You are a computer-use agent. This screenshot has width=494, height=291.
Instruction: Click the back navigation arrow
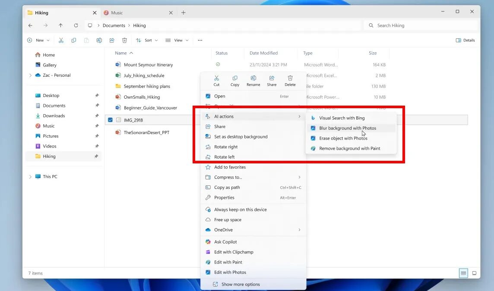point(30,25)
